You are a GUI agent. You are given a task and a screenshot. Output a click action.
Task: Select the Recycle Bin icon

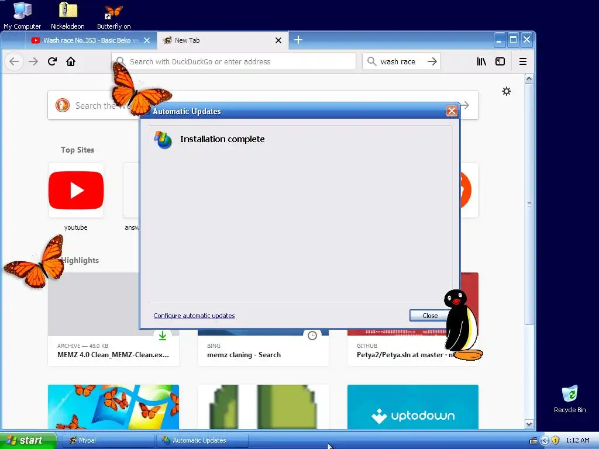tap(570, 399)
